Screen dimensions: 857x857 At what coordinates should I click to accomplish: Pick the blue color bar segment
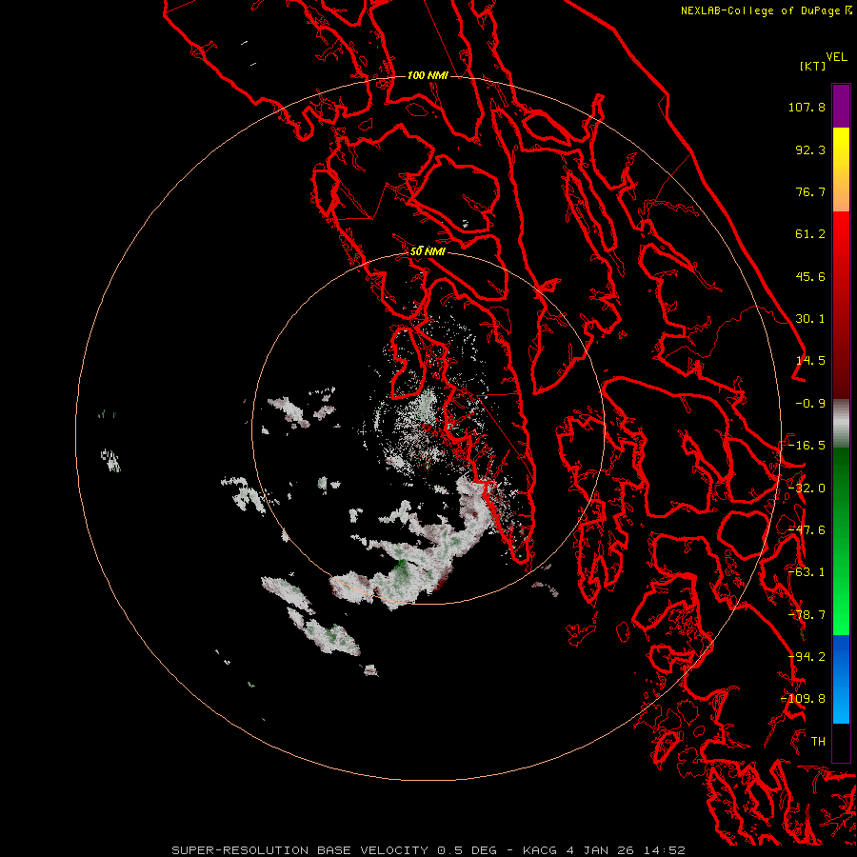point(841,679)
